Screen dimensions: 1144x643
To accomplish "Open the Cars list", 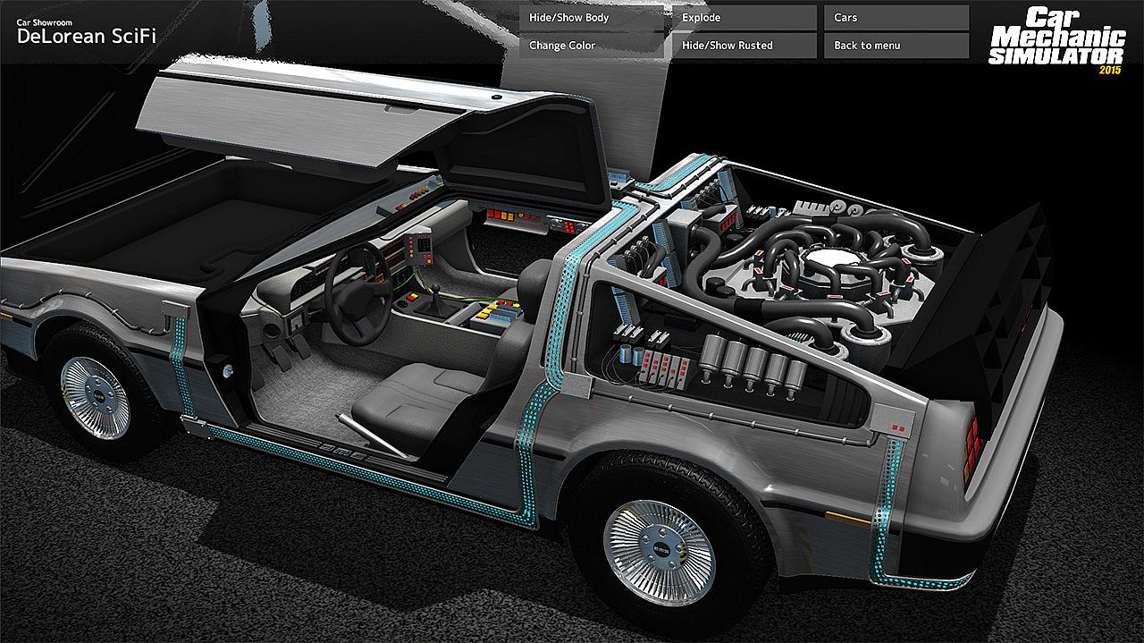I will click(896, 18).
